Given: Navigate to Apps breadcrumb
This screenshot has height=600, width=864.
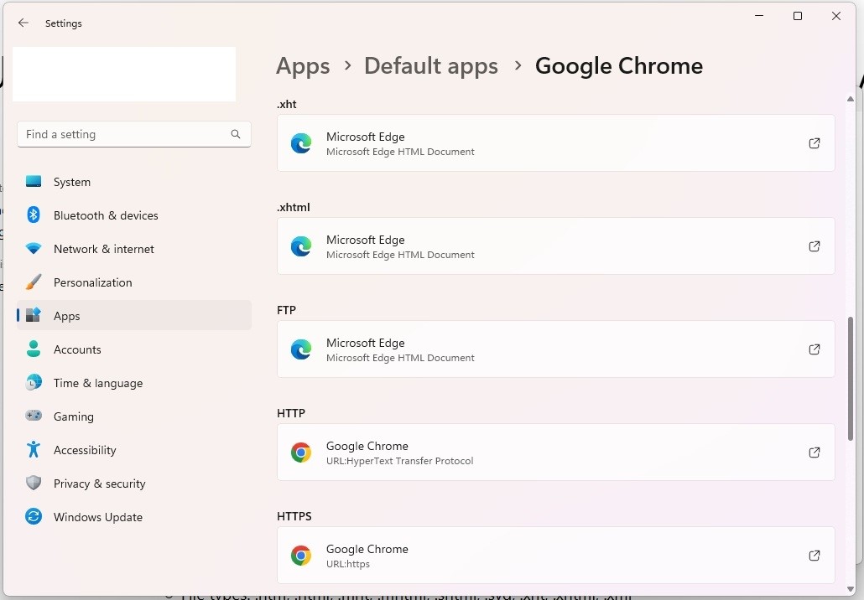Looking at the screenshot, I should (303, 66).
